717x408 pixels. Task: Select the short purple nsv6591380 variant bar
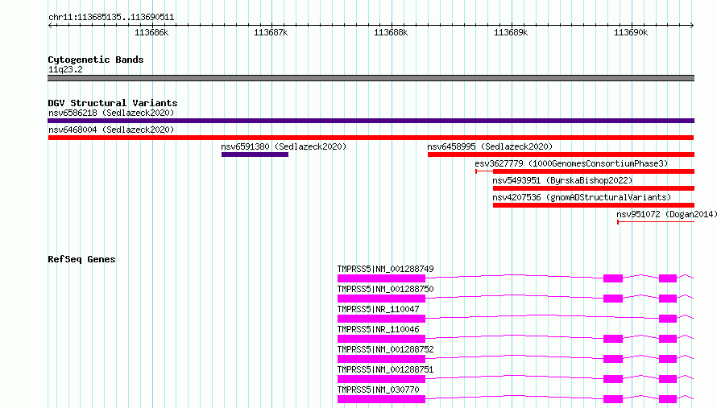tap(255, 155)
